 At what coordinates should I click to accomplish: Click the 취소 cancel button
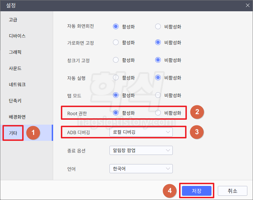click(232, 191)
